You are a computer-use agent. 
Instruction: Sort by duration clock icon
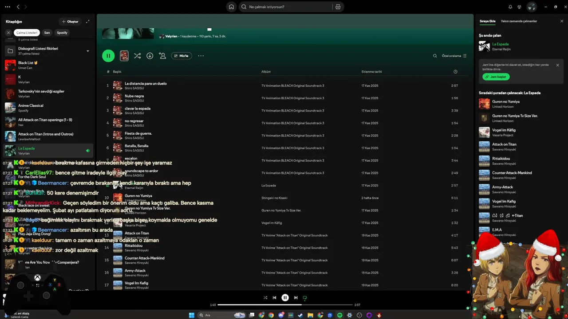click(455, 72)
